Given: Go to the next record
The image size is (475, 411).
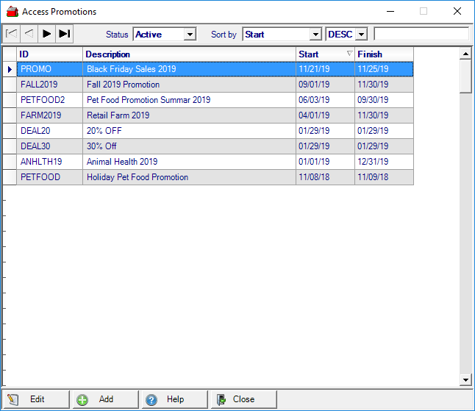Looking at the screenshot, I should pos(47,34).
